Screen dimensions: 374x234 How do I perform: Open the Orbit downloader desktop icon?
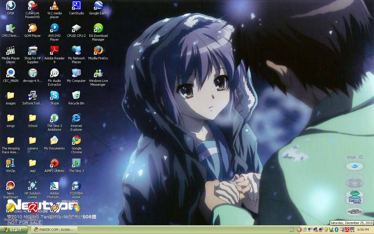(x=11, y=8)
